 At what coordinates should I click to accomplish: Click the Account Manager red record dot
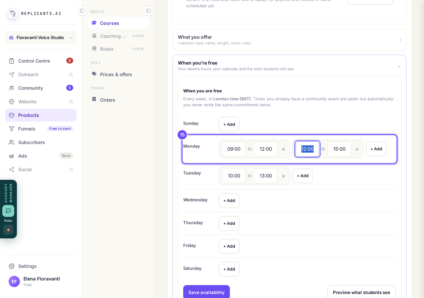pos(8,230)
